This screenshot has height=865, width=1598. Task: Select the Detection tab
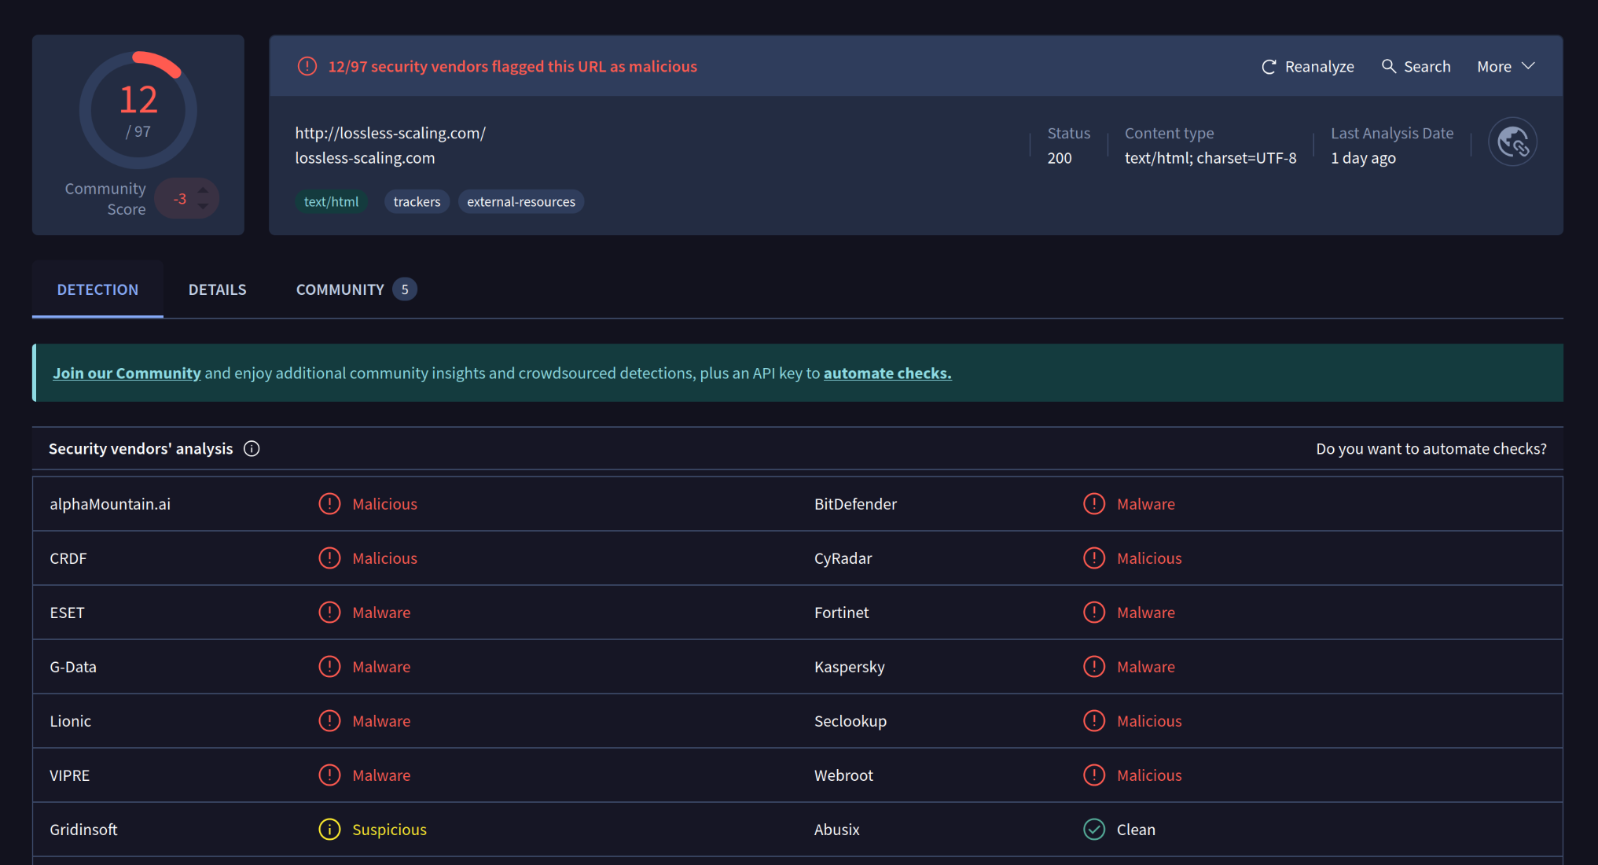tap(97, 289)
